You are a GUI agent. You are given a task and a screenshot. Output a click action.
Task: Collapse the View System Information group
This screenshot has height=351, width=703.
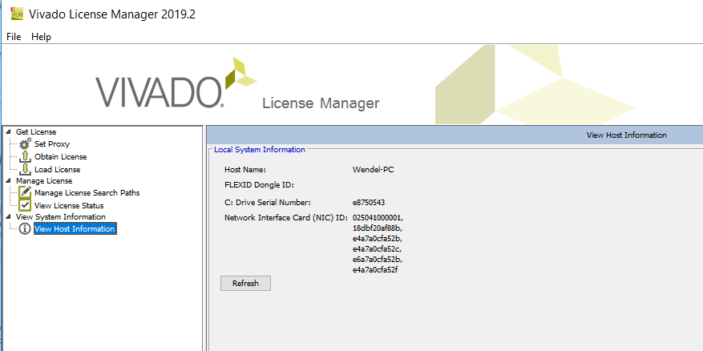coord(8,217)
